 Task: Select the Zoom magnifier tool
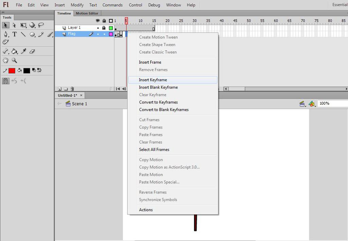[14, 61]
